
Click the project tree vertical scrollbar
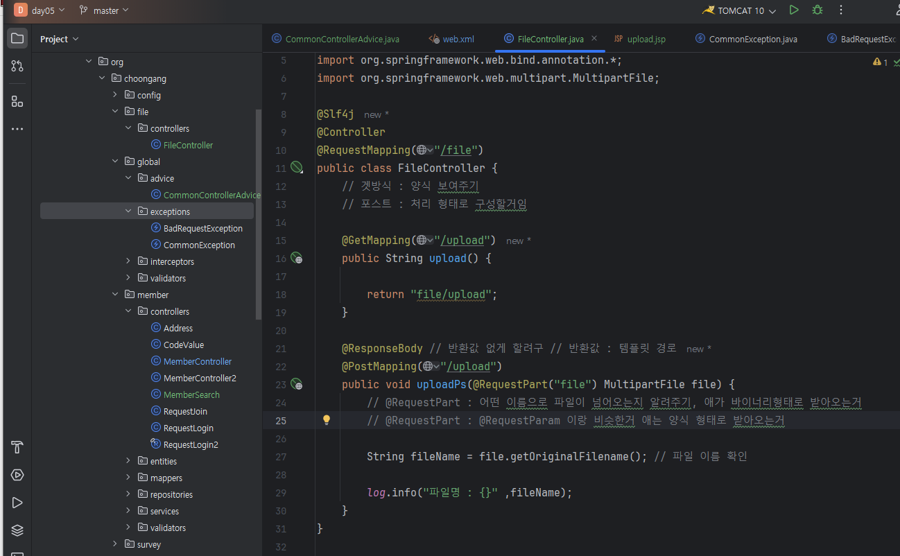259,215
